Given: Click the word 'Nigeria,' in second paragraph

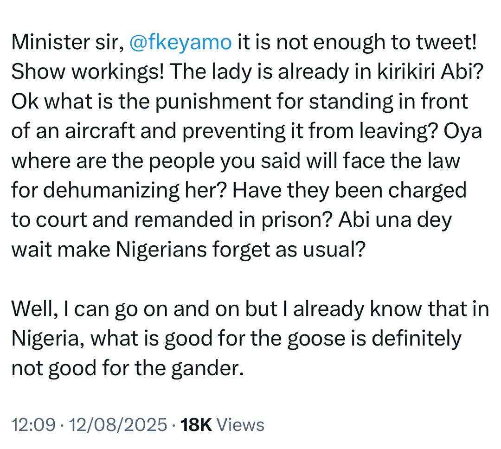Looking at the screenshot, I should click(x=46, y=340).
